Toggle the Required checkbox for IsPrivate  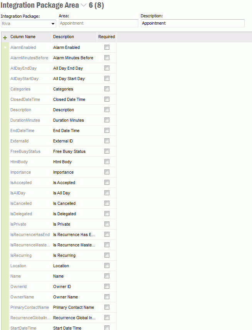click(107, 224)
